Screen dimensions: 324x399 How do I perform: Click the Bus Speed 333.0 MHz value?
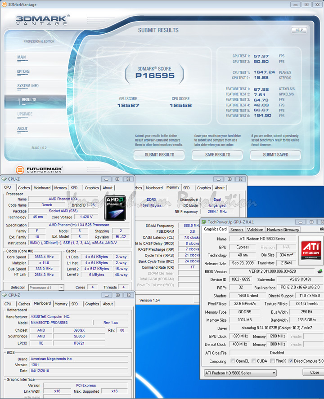44,269
